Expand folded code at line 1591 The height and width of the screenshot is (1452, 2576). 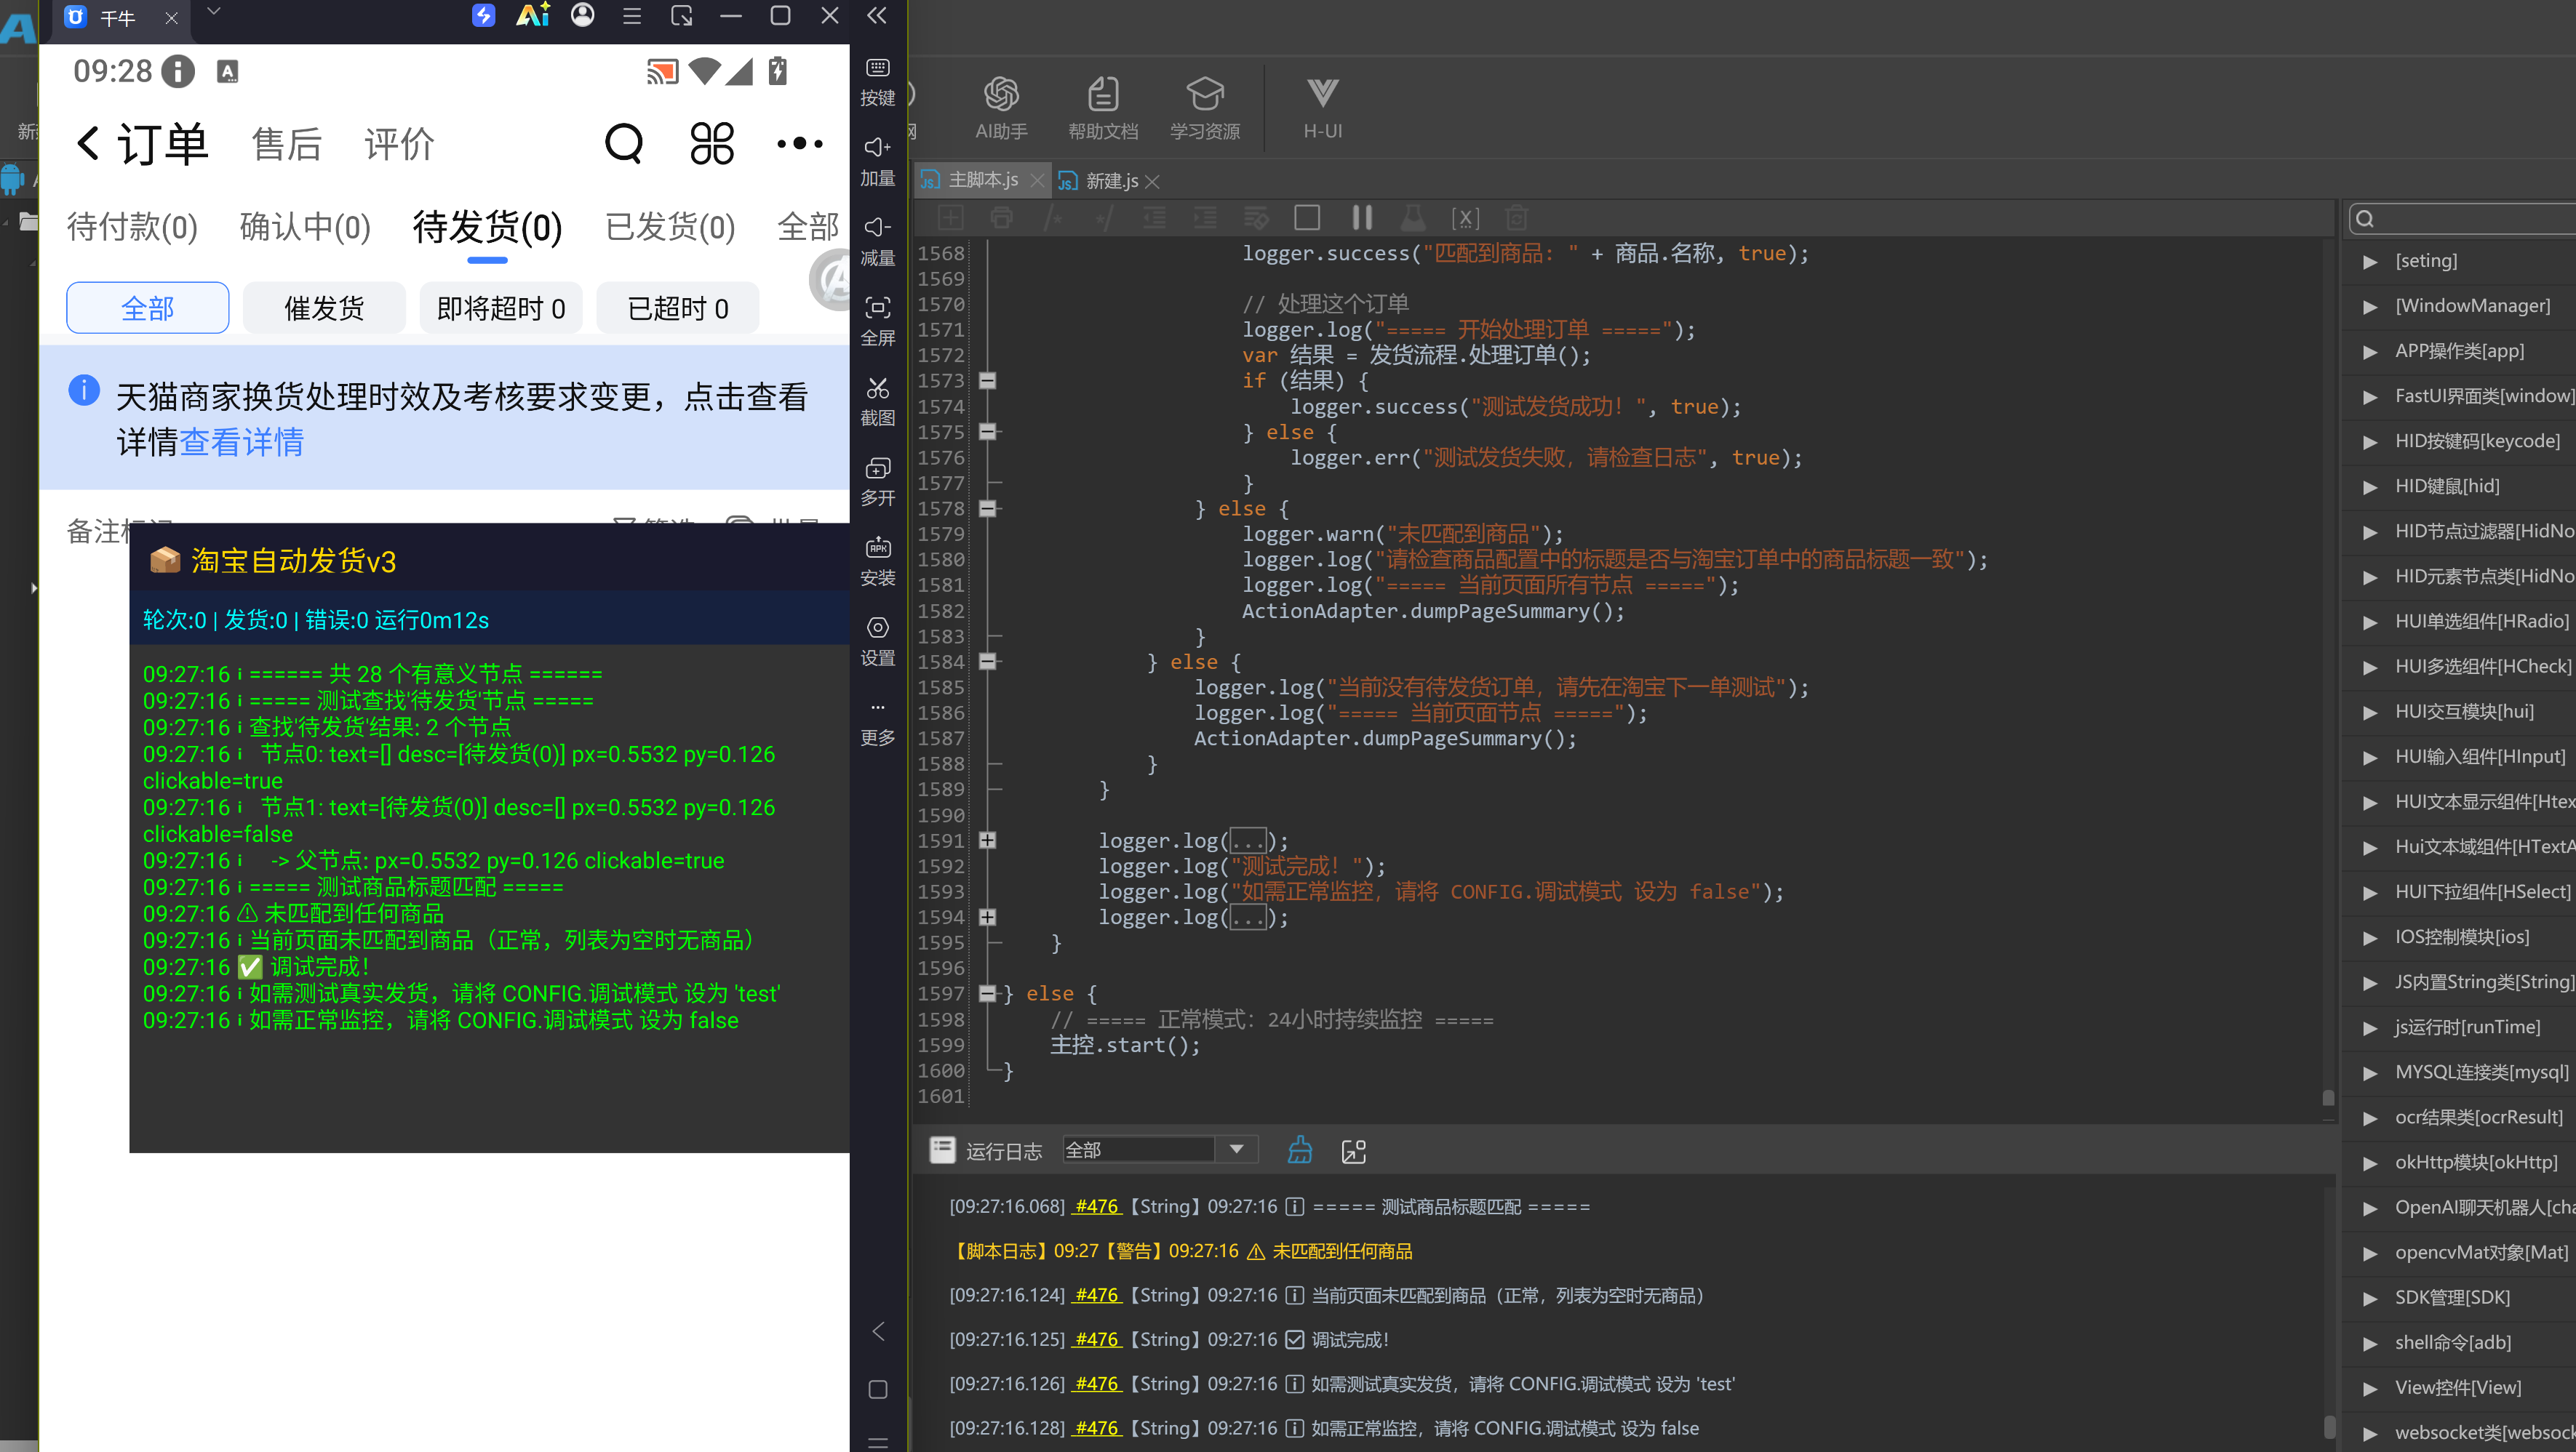[x=987, y=841]
